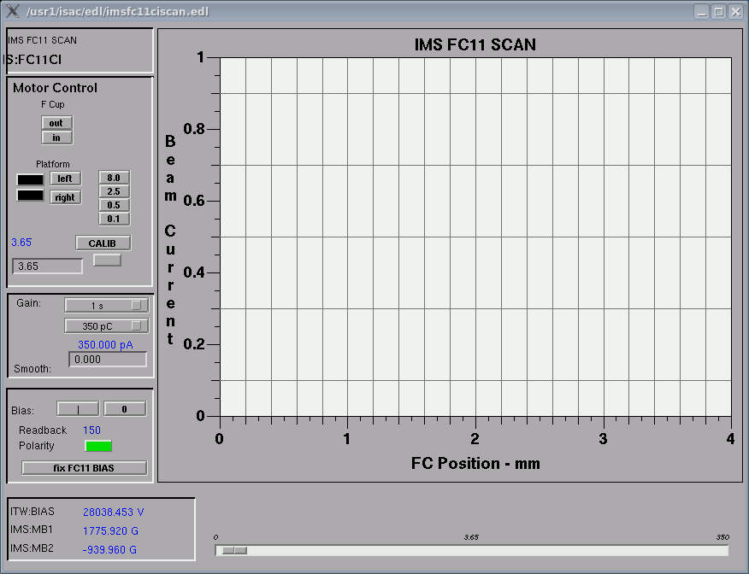The height and width of the screenshot is (574, 749).
Task: Open the '350 pC' range dropdown
Action: (x=106, y=325)
